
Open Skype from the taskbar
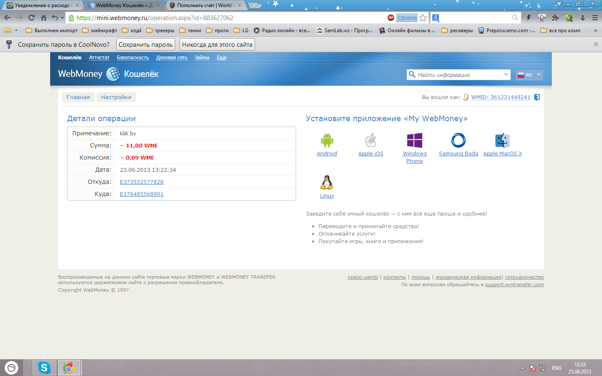[x=44, y=368]
